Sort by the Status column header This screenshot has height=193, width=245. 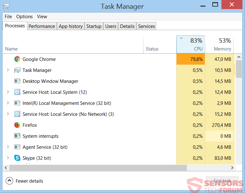(160, 45)
